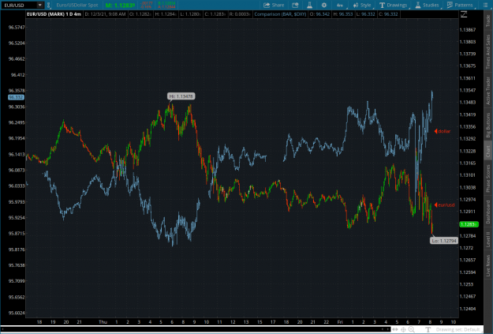The image size is (493, 334).
Task: Select the red 'eur/usd' chart label
Action: click(445, 205)
